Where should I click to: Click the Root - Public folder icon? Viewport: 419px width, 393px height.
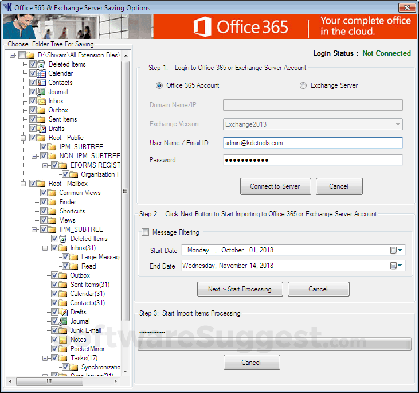41,138
